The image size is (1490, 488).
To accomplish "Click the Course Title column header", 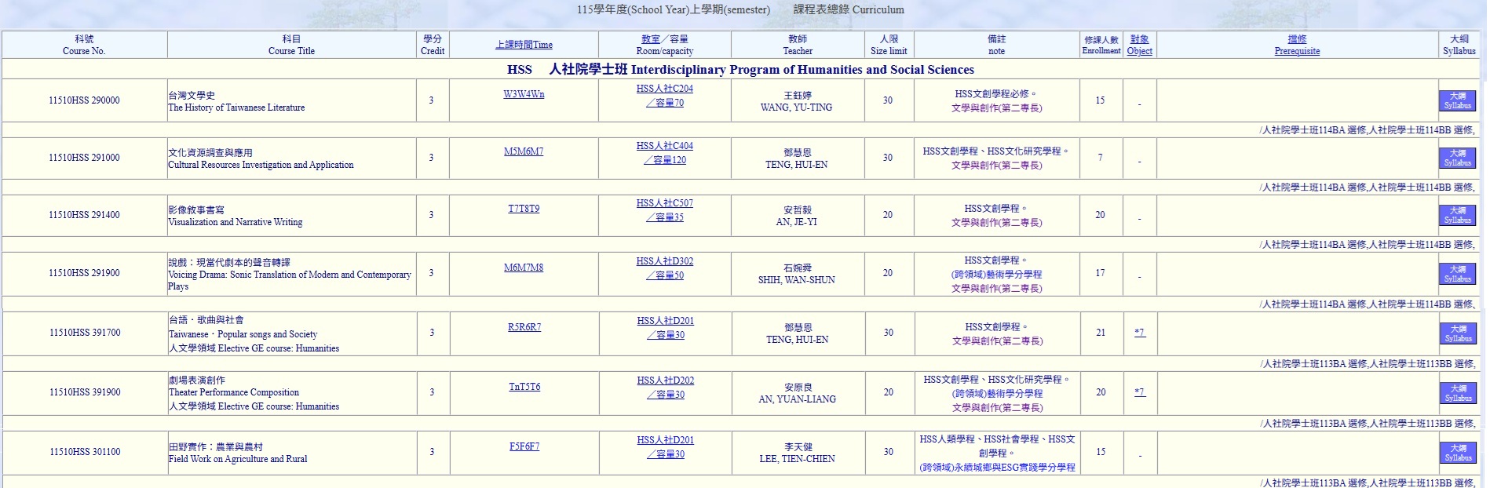I will 291,45.
